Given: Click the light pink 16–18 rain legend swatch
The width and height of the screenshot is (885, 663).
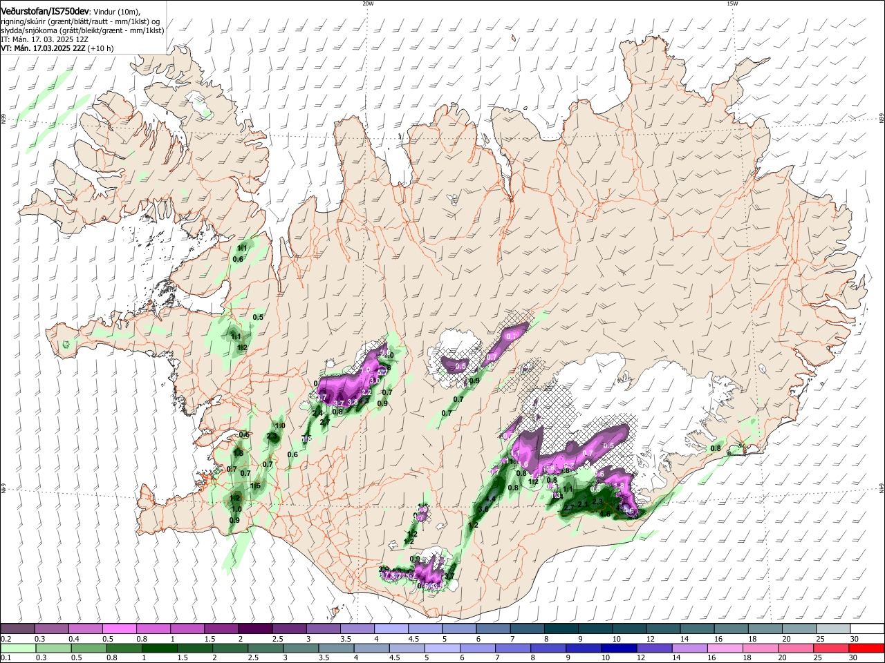Looking at the screenshot, I should pyautogui.click(x=727, y=648).
